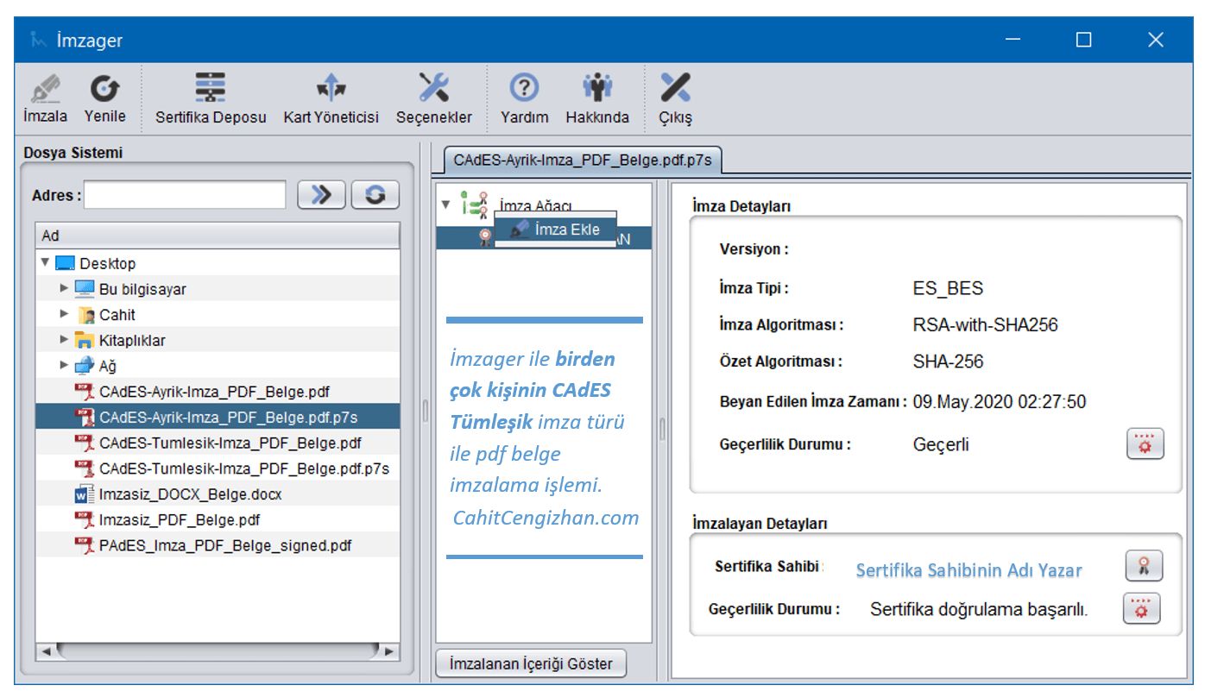Expand the Bu bilgisayar tree node

64,288
